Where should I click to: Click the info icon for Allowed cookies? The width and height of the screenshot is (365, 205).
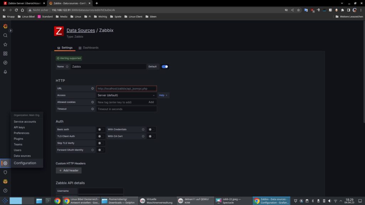point(93,102)
